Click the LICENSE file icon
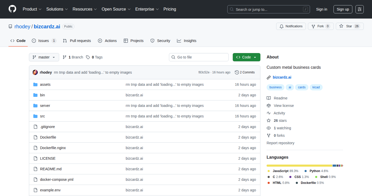This screenshot has height=196, width=372. click(x=35, y=158)
